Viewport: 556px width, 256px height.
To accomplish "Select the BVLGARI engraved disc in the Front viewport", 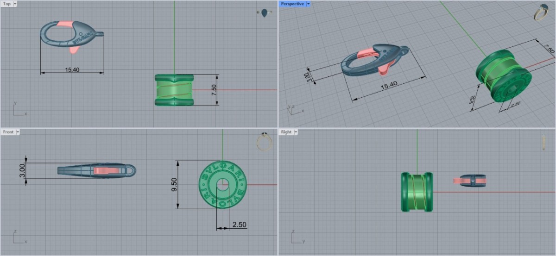I will coord(222,185).
